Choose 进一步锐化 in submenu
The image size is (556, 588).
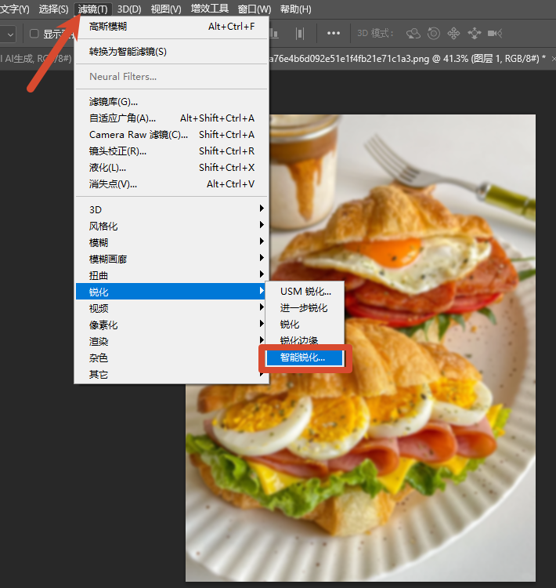[x=305, y=308]
